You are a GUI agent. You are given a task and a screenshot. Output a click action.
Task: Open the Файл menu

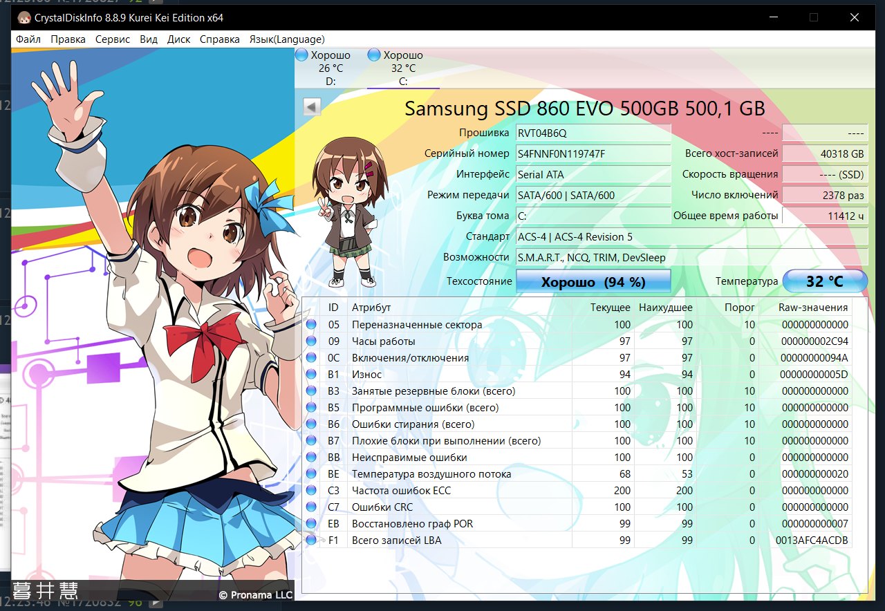pyautogui.click(x=28, y=39)
